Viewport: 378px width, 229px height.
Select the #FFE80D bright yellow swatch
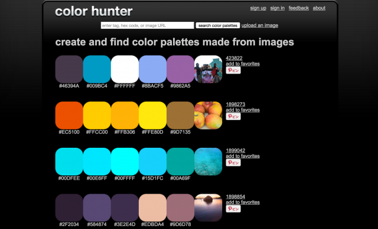click(x=152, y=115)
